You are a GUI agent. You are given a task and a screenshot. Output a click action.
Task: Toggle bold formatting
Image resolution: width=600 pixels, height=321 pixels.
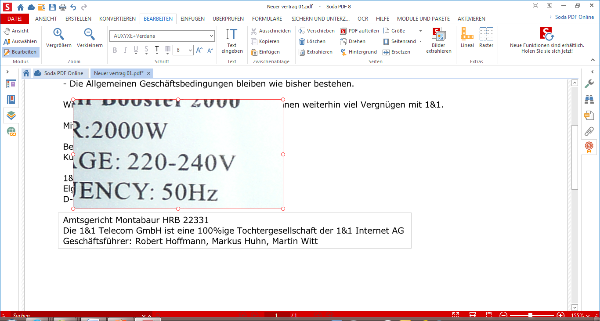(115, 50)
